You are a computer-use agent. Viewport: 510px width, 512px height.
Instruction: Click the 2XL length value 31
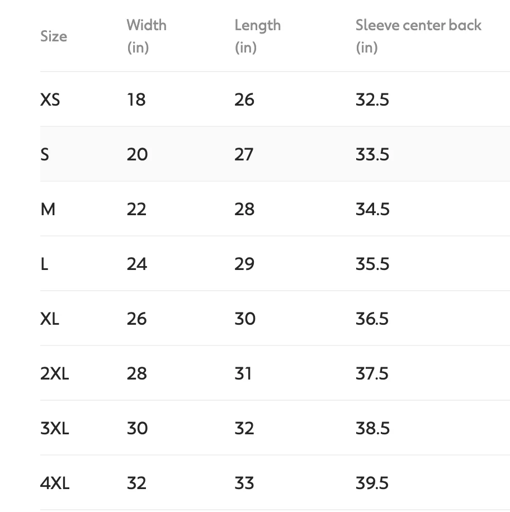pyautogui.click(x=243, y=373)
